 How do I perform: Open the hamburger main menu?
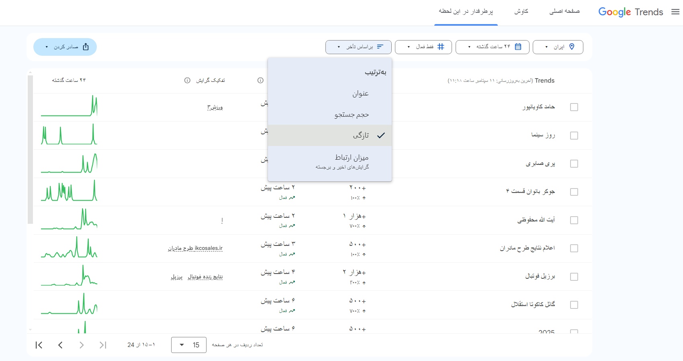coord(675,12)
